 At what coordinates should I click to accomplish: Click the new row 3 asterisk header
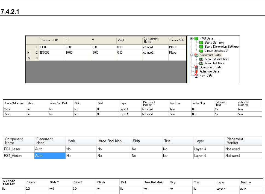[33, 58]
